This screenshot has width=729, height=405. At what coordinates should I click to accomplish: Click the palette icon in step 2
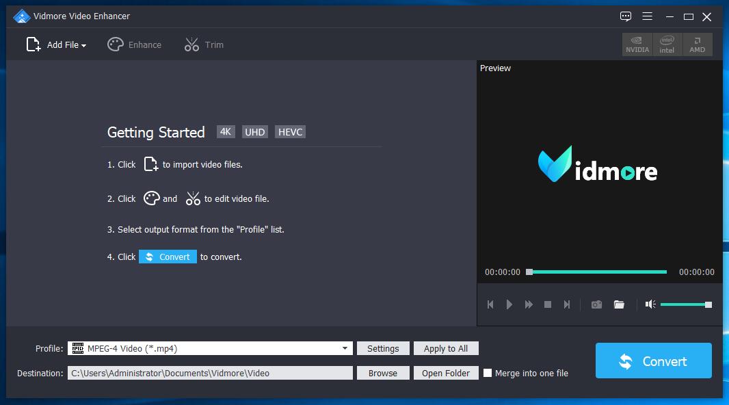coord(151,198)
